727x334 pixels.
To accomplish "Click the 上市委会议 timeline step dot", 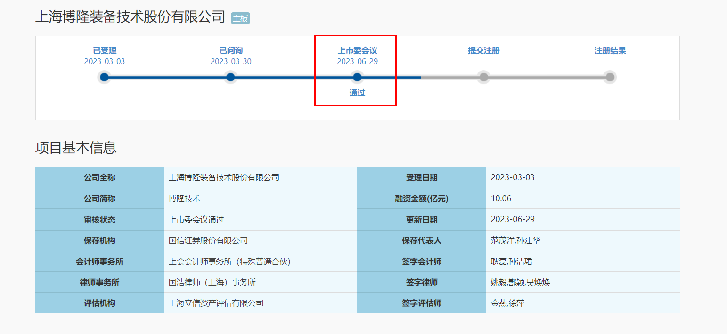I will 357,77.
